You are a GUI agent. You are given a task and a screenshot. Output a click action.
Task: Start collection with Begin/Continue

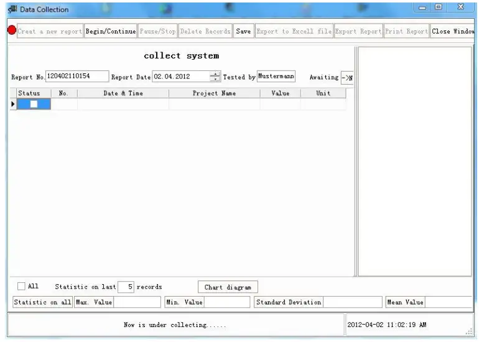pyautogui.click(x=111, y=31)
